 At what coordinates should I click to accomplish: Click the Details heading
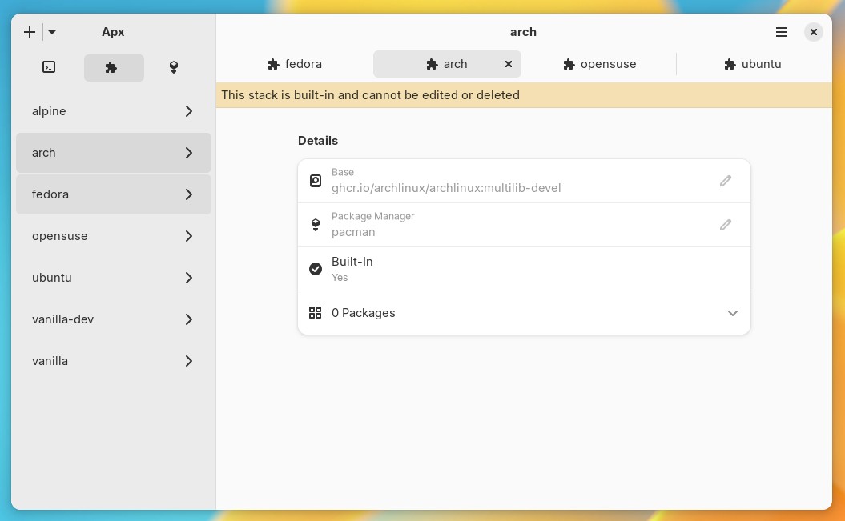coord(318,141)
